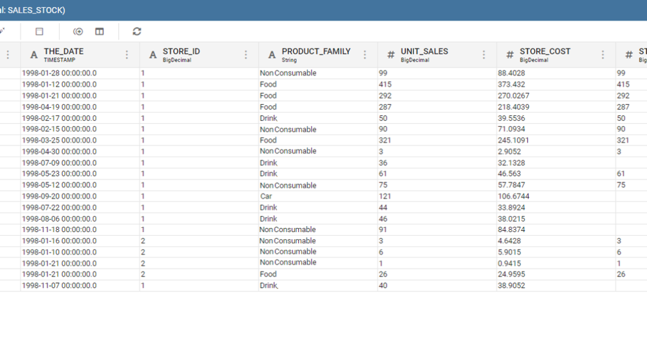Select the STORE_COST column header

click(x=556, y=55)
